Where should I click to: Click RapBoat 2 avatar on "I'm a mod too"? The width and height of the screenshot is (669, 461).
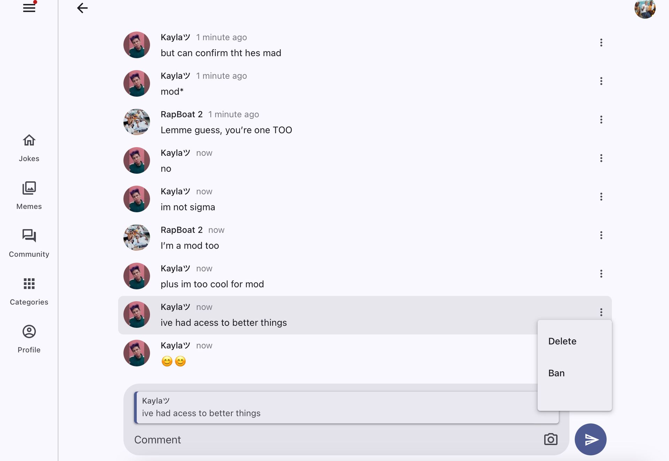137,237
